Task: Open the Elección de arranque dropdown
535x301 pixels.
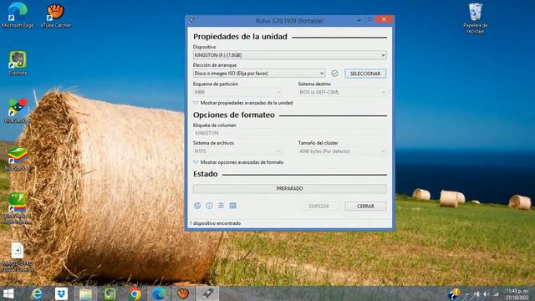Action: pyautogui.click(x=259, y=74)
